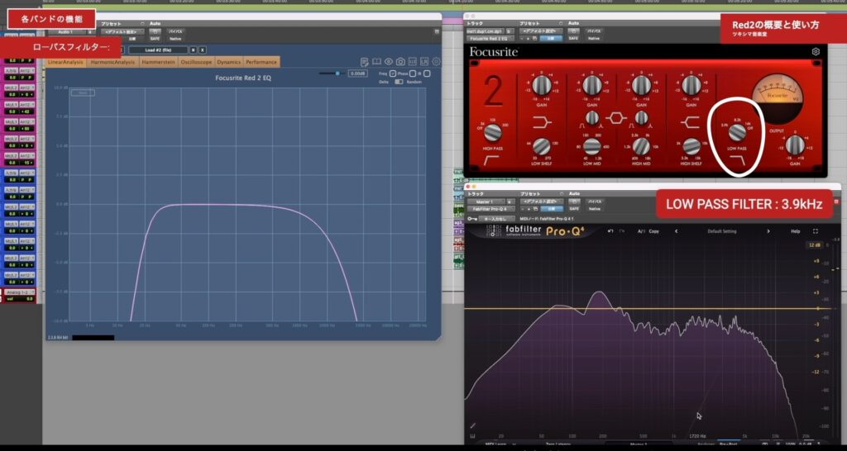Adjust the LOW PASS knob on Red 2

pos(737,132)
